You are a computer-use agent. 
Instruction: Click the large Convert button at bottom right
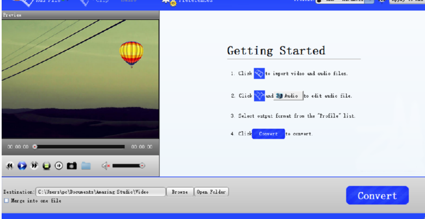click(377, 196)
